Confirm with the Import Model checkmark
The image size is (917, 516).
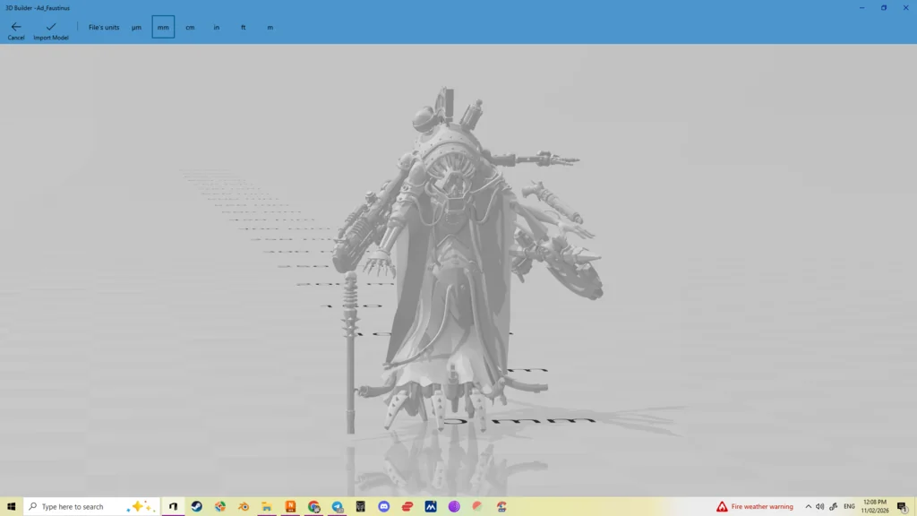(51, 30)
